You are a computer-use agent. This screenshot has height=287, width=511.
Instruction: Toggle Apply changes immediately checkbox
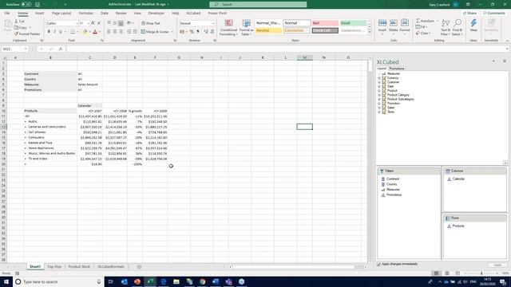pos(378,264)
